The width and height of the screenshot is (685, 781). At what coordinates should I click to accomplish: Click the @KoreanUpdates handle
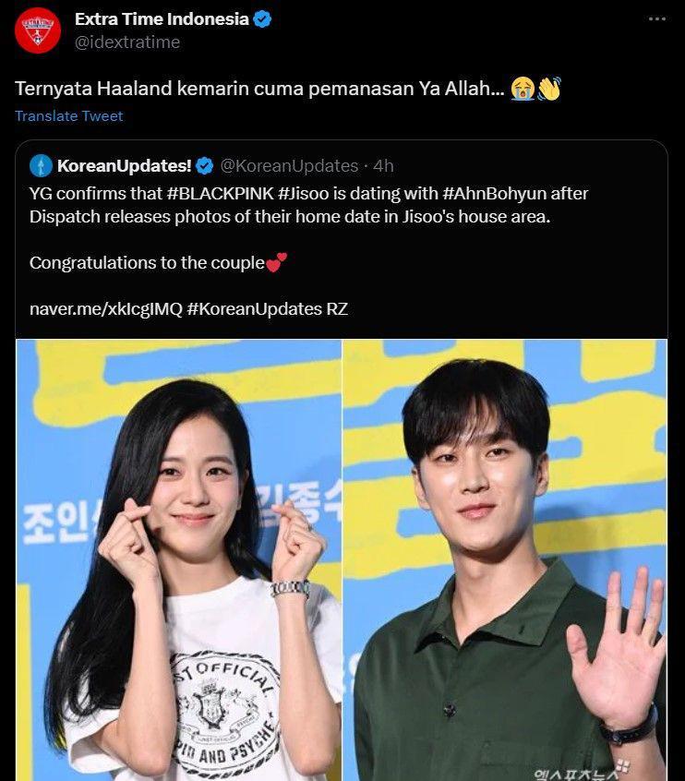289,166
